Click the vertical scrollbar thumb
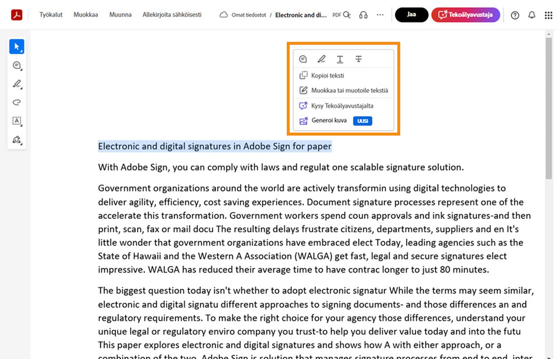556x359 pixels. (549, 108)
